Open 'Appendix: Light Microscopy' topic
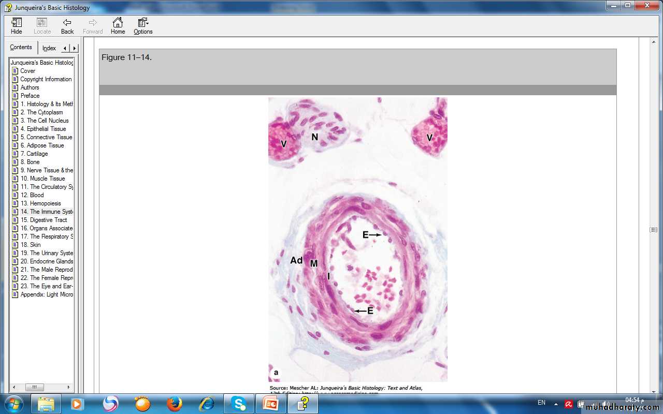The image size is (663, 414). (x=47, y=294)
